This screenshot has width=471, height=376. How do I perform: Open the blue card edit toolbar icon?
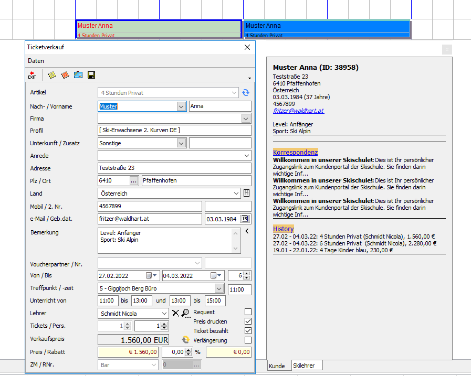point(78,75)
